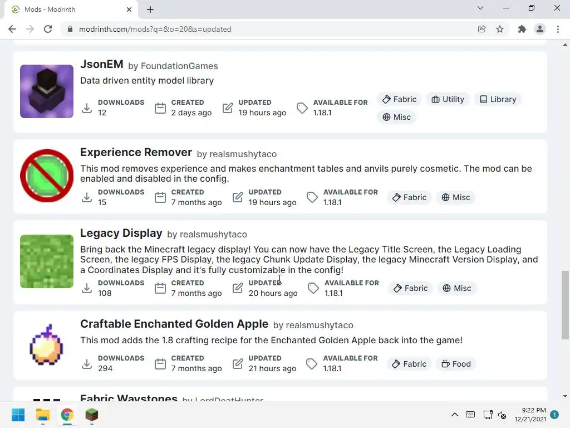Reload the Modrinth page
Image resolution: width=570 pixels, height=428 pixels.
pyautogui.click(x=48, y=29)
